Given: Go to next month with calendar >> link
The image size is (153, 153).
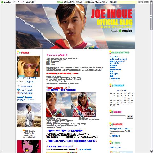Looking at the screenshot, I should pos(125,91).
